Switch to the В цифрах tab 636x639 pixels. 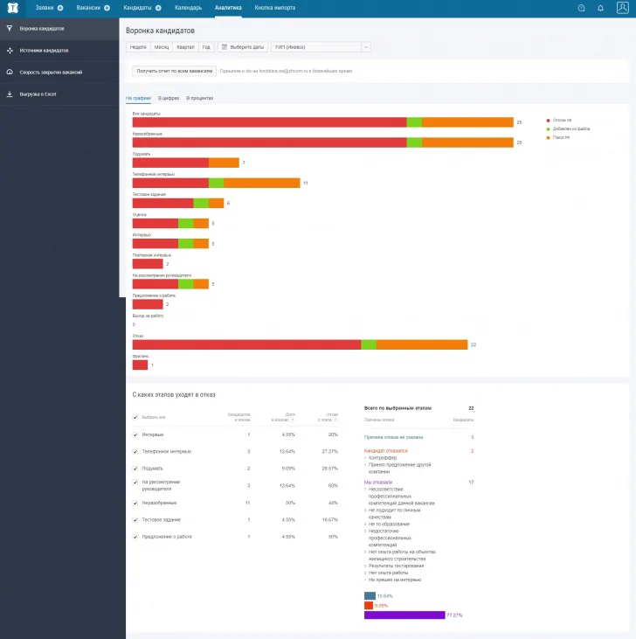point(169,99)
